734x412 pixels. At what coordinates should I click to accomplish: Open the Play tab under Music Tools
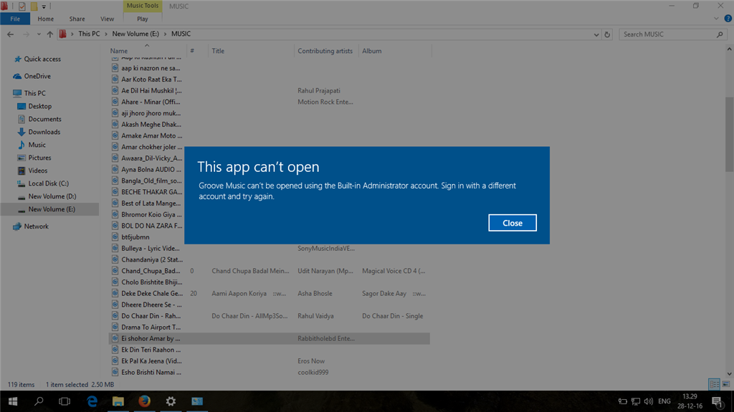click(143, 19)
